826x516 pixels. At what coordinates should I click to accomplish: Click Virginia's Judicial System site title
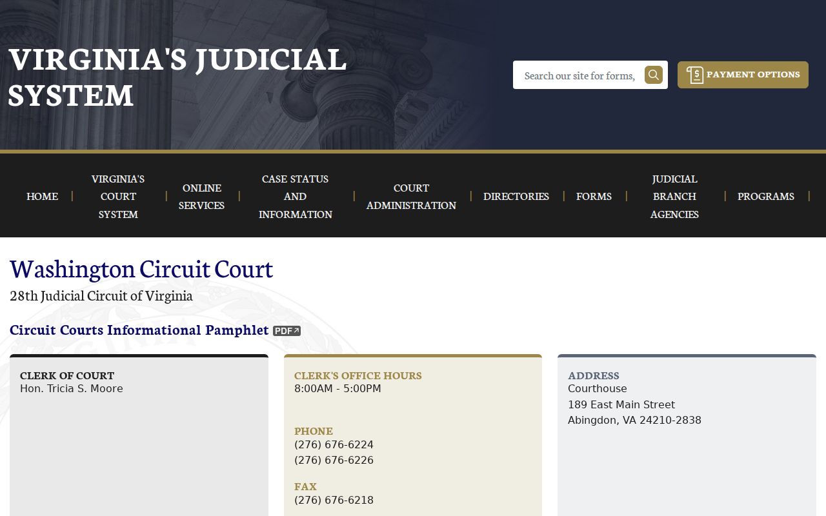(177, 77)
